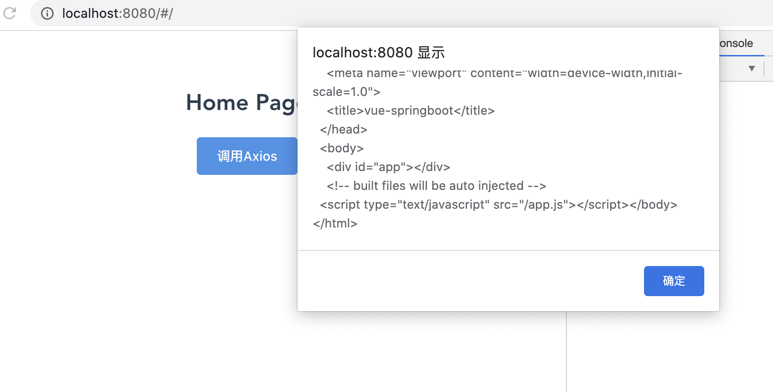
Task: Switch to the DevTools Console tab
Action: (736, 43)
